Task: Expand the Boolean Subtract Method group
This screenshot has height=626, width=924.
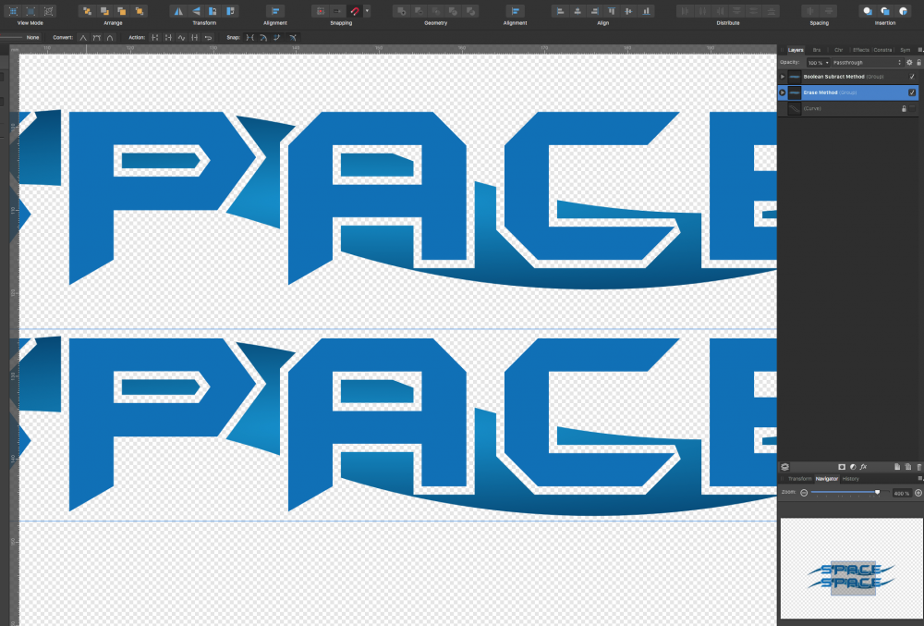Action: 783,77
